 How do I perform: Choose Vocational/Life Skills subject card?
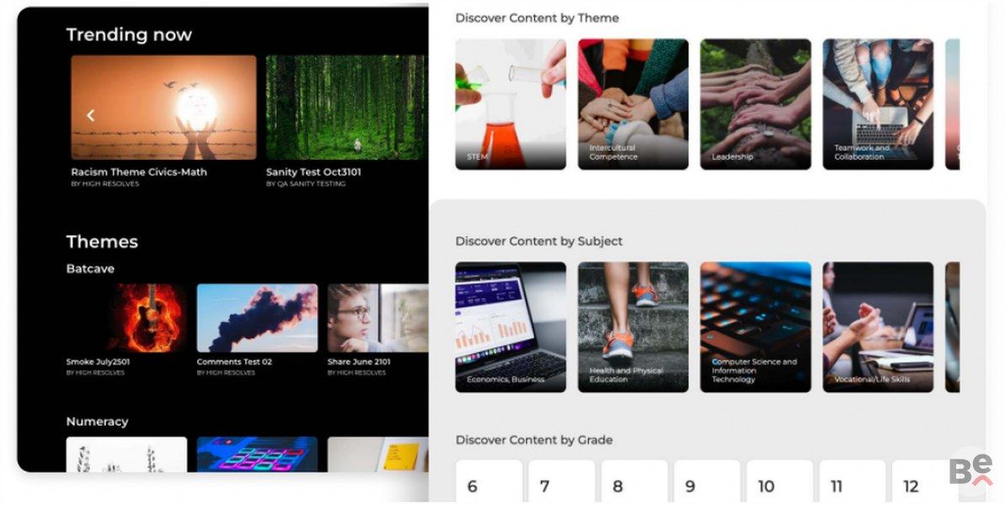tap(878, 327)
